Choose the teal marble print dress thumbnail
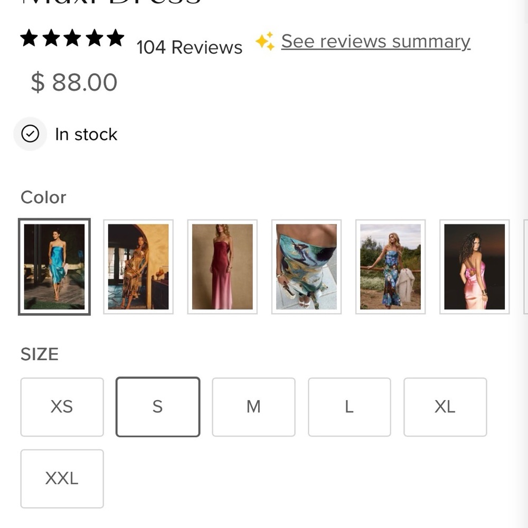This screenshot has width=528, height=528. pyautogui.click(x=306, y=267)
